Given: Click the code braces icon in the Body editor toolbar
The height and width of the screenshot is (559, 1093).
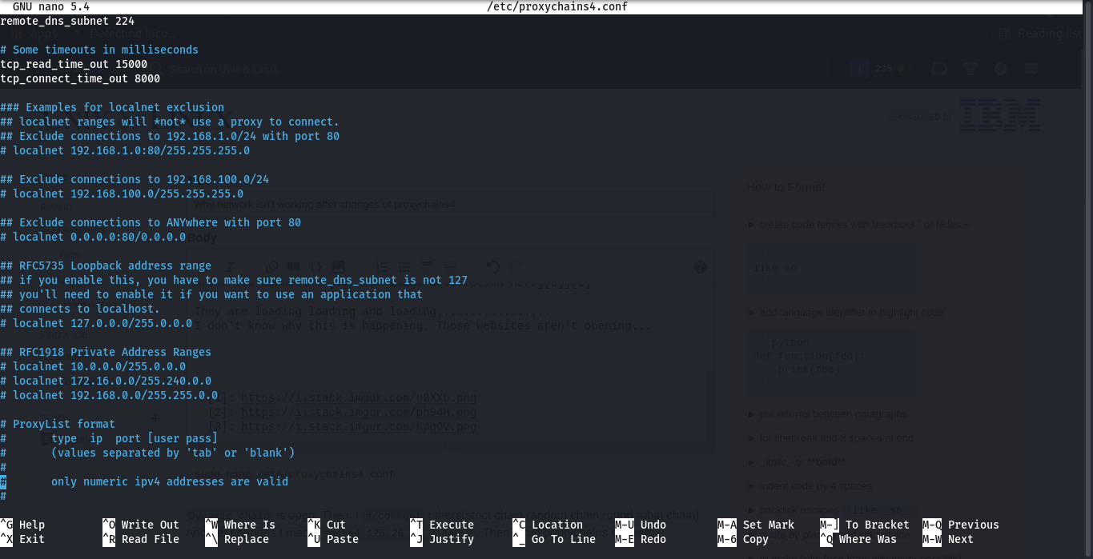Looking at the screenshot, I should coord(315,267).
